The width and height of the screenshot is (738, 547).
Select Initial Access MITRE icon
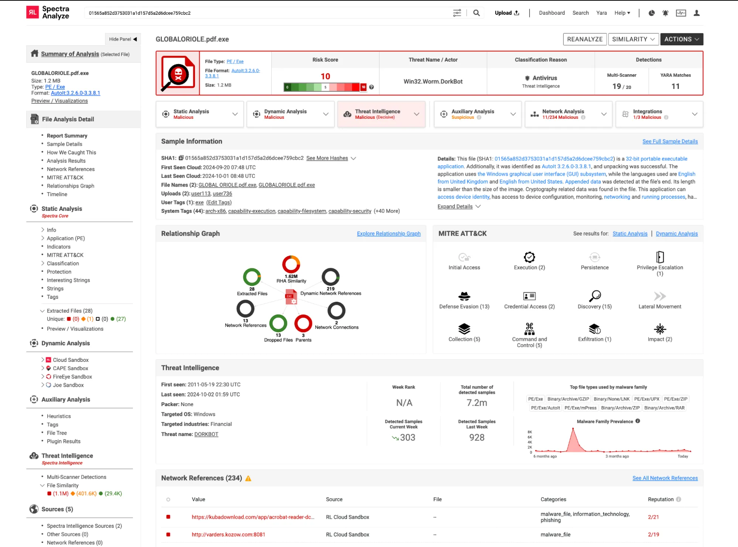coord(464,257)
